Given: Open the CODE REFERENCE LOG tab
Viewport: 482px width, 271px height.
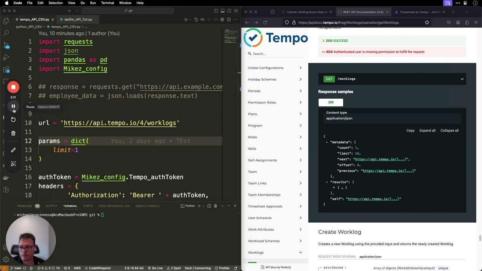Looking at the screenshot, I should 114,206.
